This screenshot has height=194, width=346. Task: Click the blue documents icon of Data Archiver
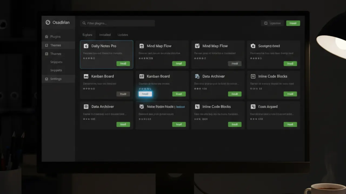click(x=197, y=76)
